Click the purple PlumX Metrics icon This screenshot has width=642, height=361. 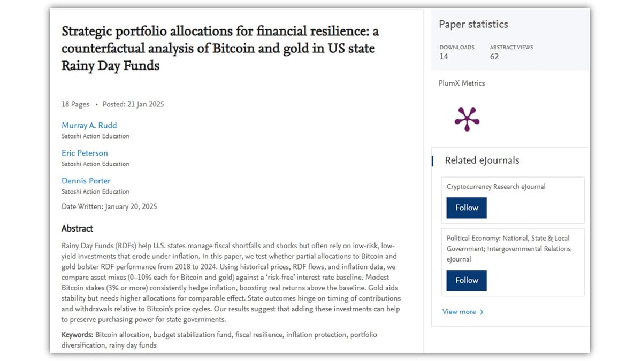(467, 119)
